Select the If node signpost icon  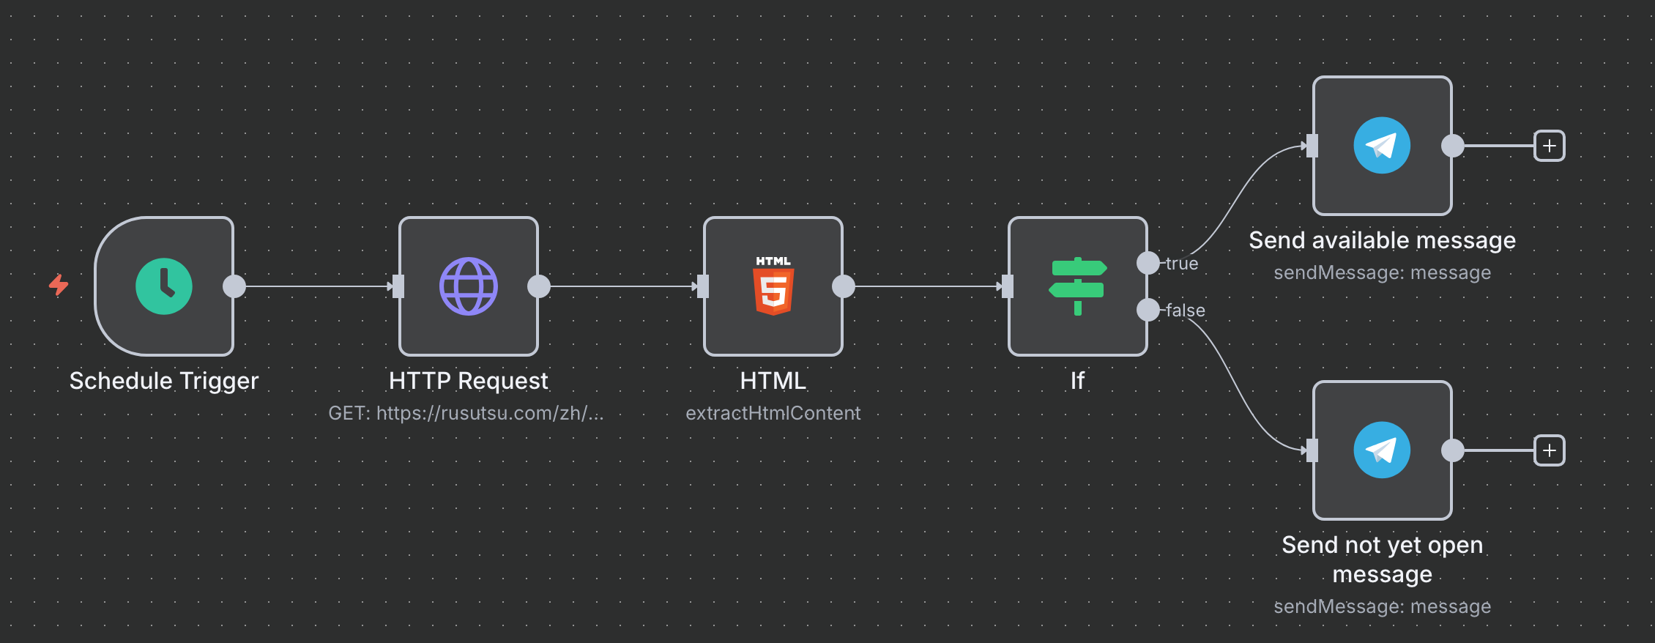1077,286
